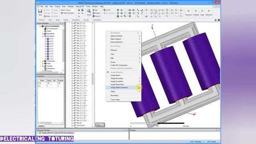Expand the Mesh node in Project Manager

click(43, 64)
